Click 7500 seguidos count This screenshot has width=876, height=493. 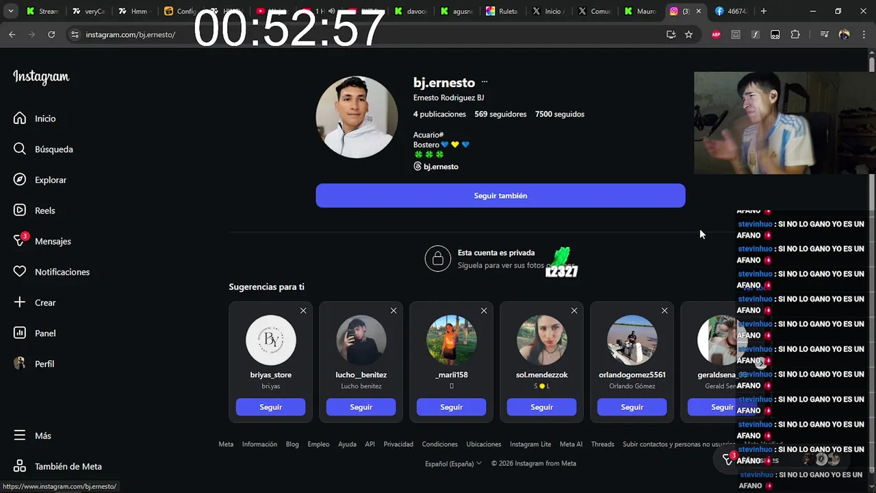point(560,114)
